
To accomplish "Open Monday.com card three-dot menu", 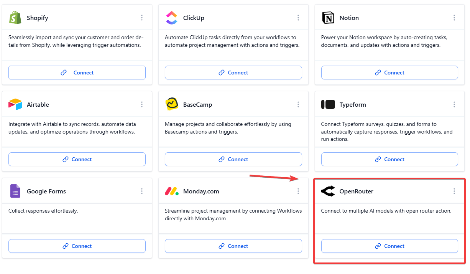I will [x=298, y=191].
